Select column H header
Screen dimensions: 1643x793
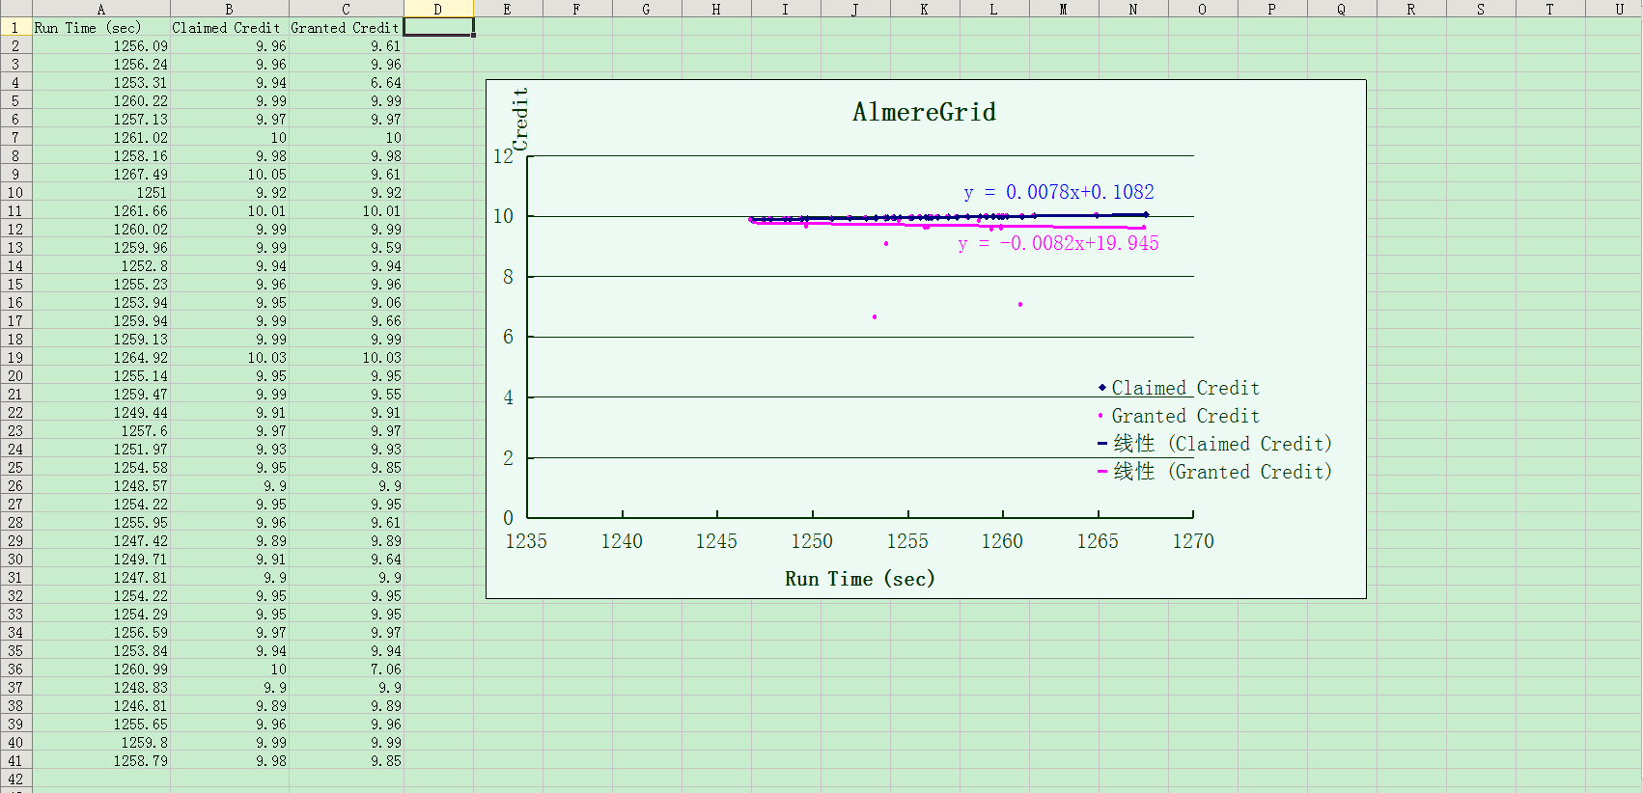716,9
